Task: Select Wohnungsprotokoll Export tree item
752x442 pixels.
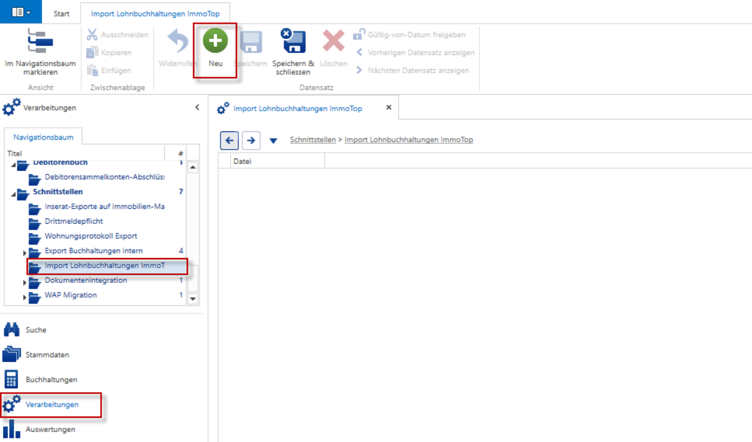Action: (x=82, y=236)
